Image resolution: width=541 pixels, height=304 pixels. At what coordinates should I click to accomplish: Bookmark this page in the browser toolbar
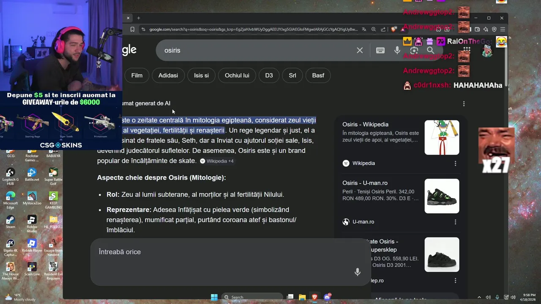(x=132, y=29)
